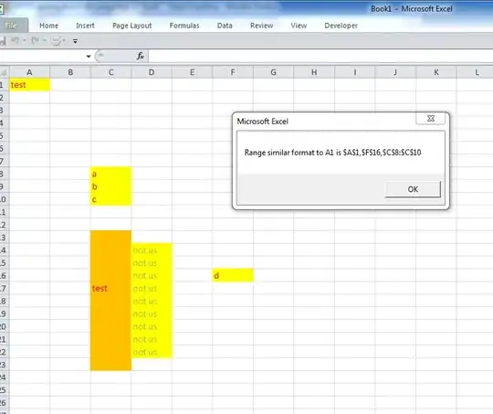Select column A header
This screenshot has height=414, width=493.
[29, 72]
